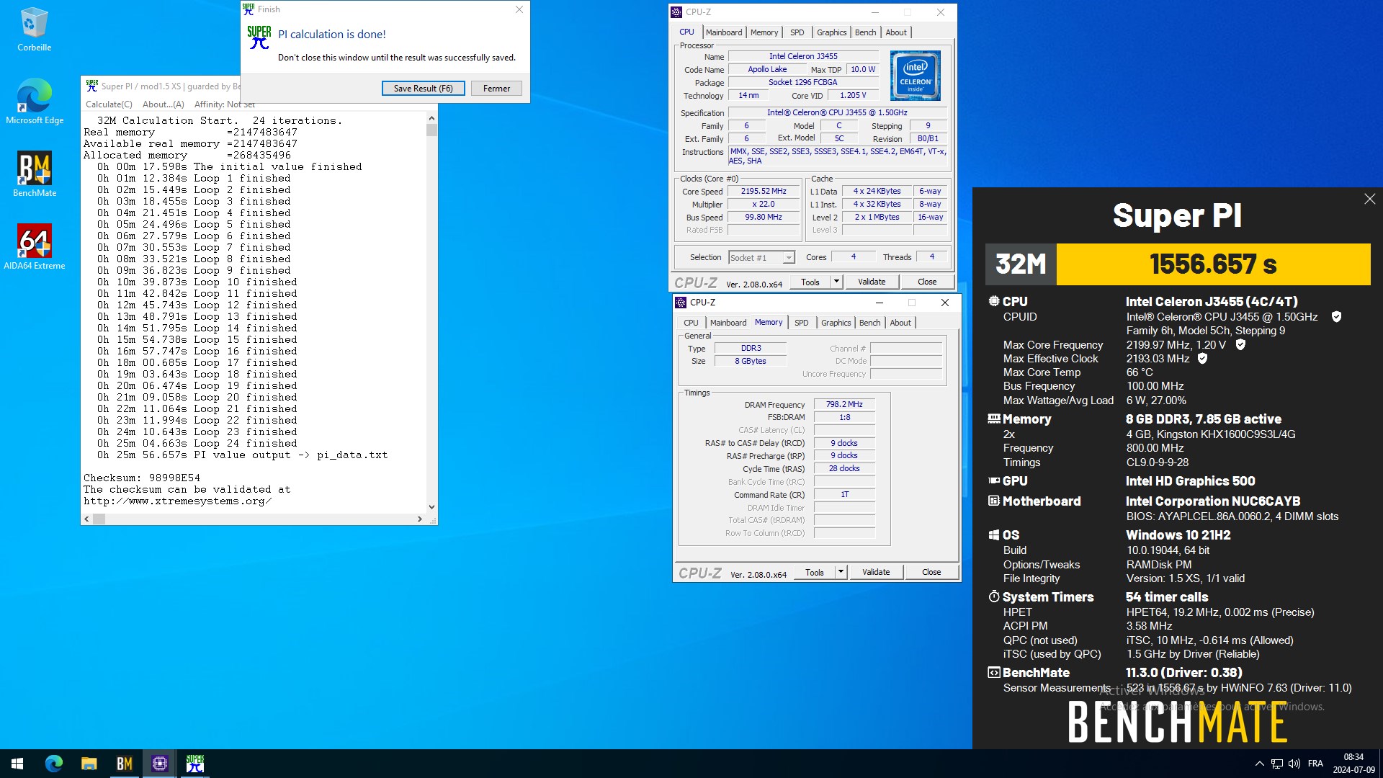Viewport: 1383px width, 778px height.
Task: Select Mainboard tab in bottom CPU-Z
Action: point(728,323)
